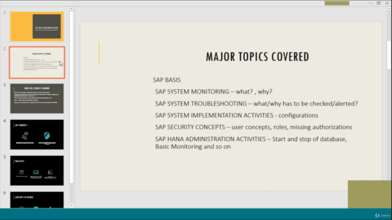Image resolution: width=392 pixels, height=220 pixels.
Task: Click the SAP SECURITY CONCEPTS line
Action: [254, 127]
